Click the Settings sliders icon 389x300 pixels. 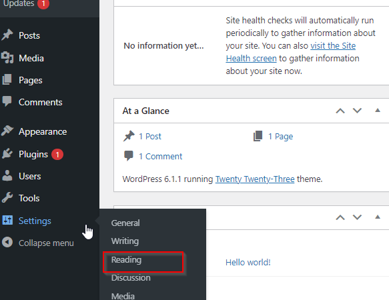[x=7, y=220]
